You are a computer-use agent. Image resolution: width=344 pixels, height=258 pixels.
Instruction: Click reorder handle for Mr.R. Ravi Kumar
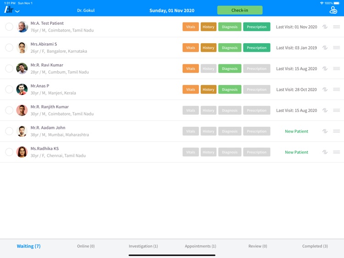click(x=337, y=68)
